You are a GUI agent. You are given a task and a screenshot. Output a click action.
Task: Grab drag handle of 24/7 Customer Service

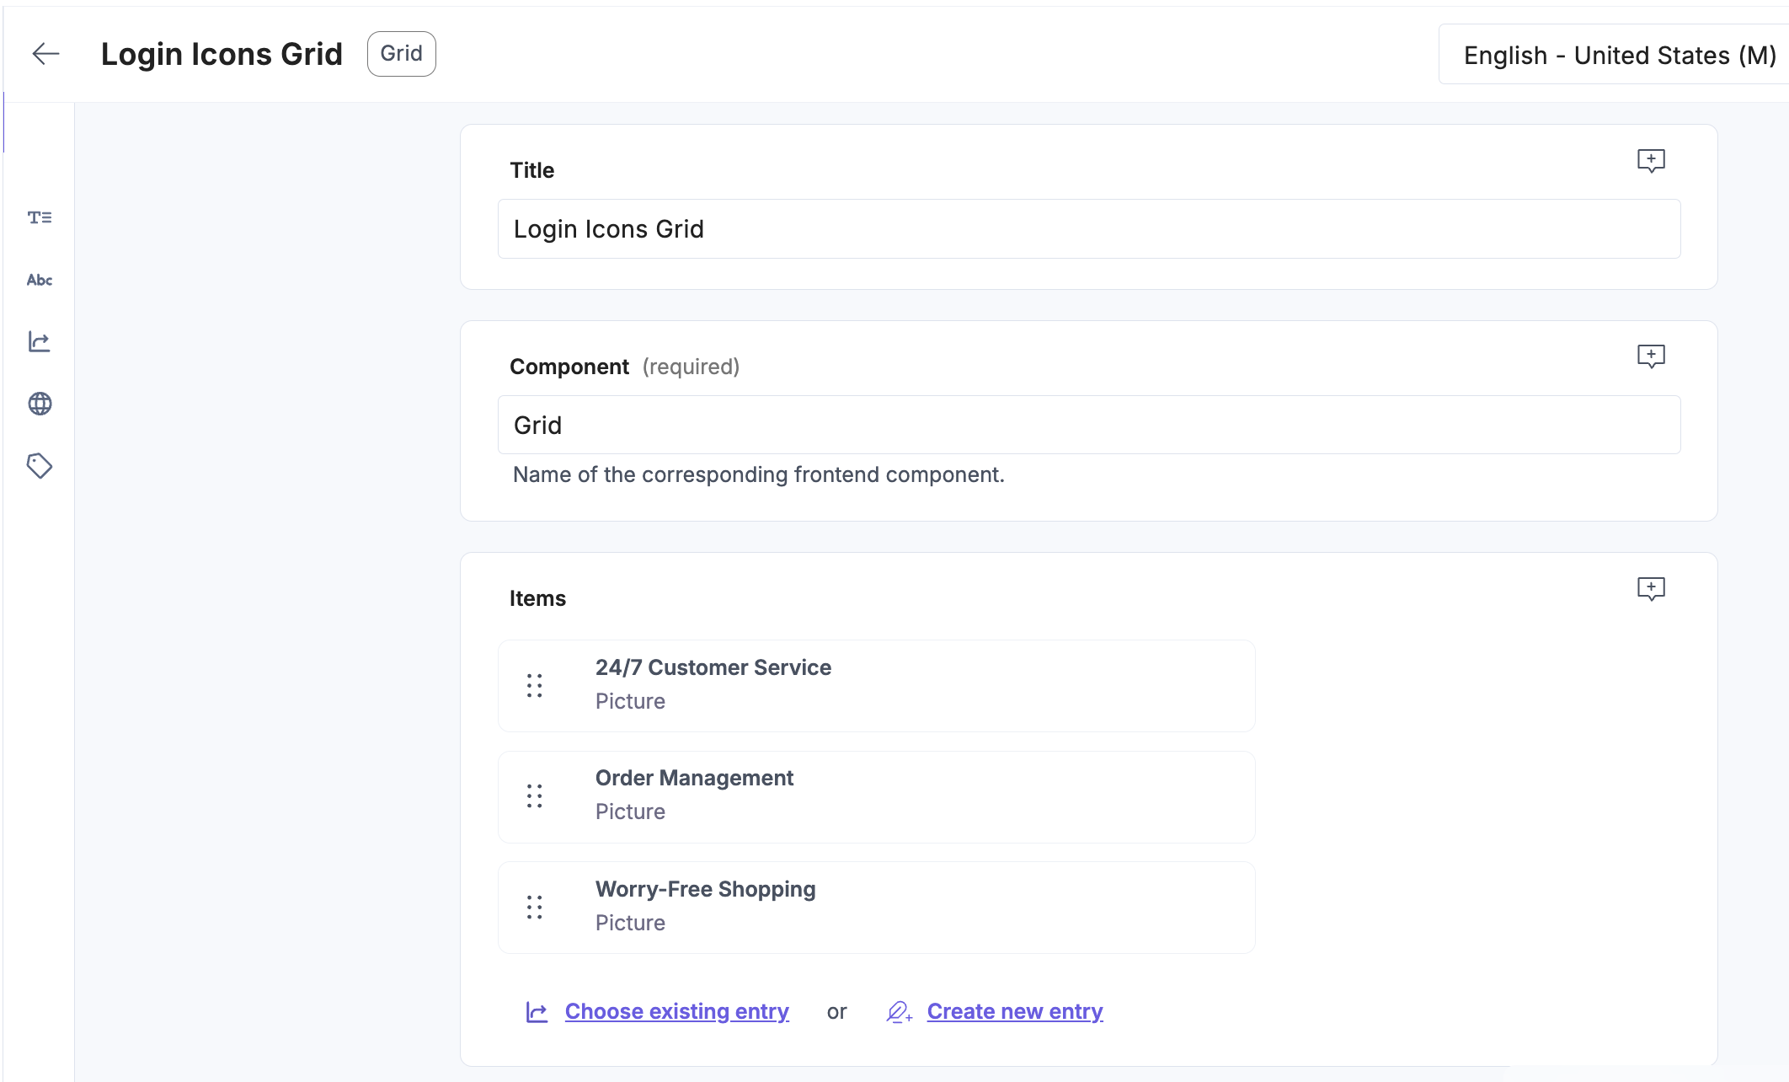[x=535, y=686]
